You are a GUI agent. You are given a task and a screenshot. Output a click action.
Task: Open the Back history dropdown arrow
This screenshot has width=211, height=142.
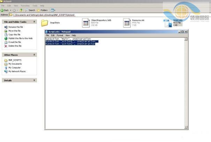point(10,10)
